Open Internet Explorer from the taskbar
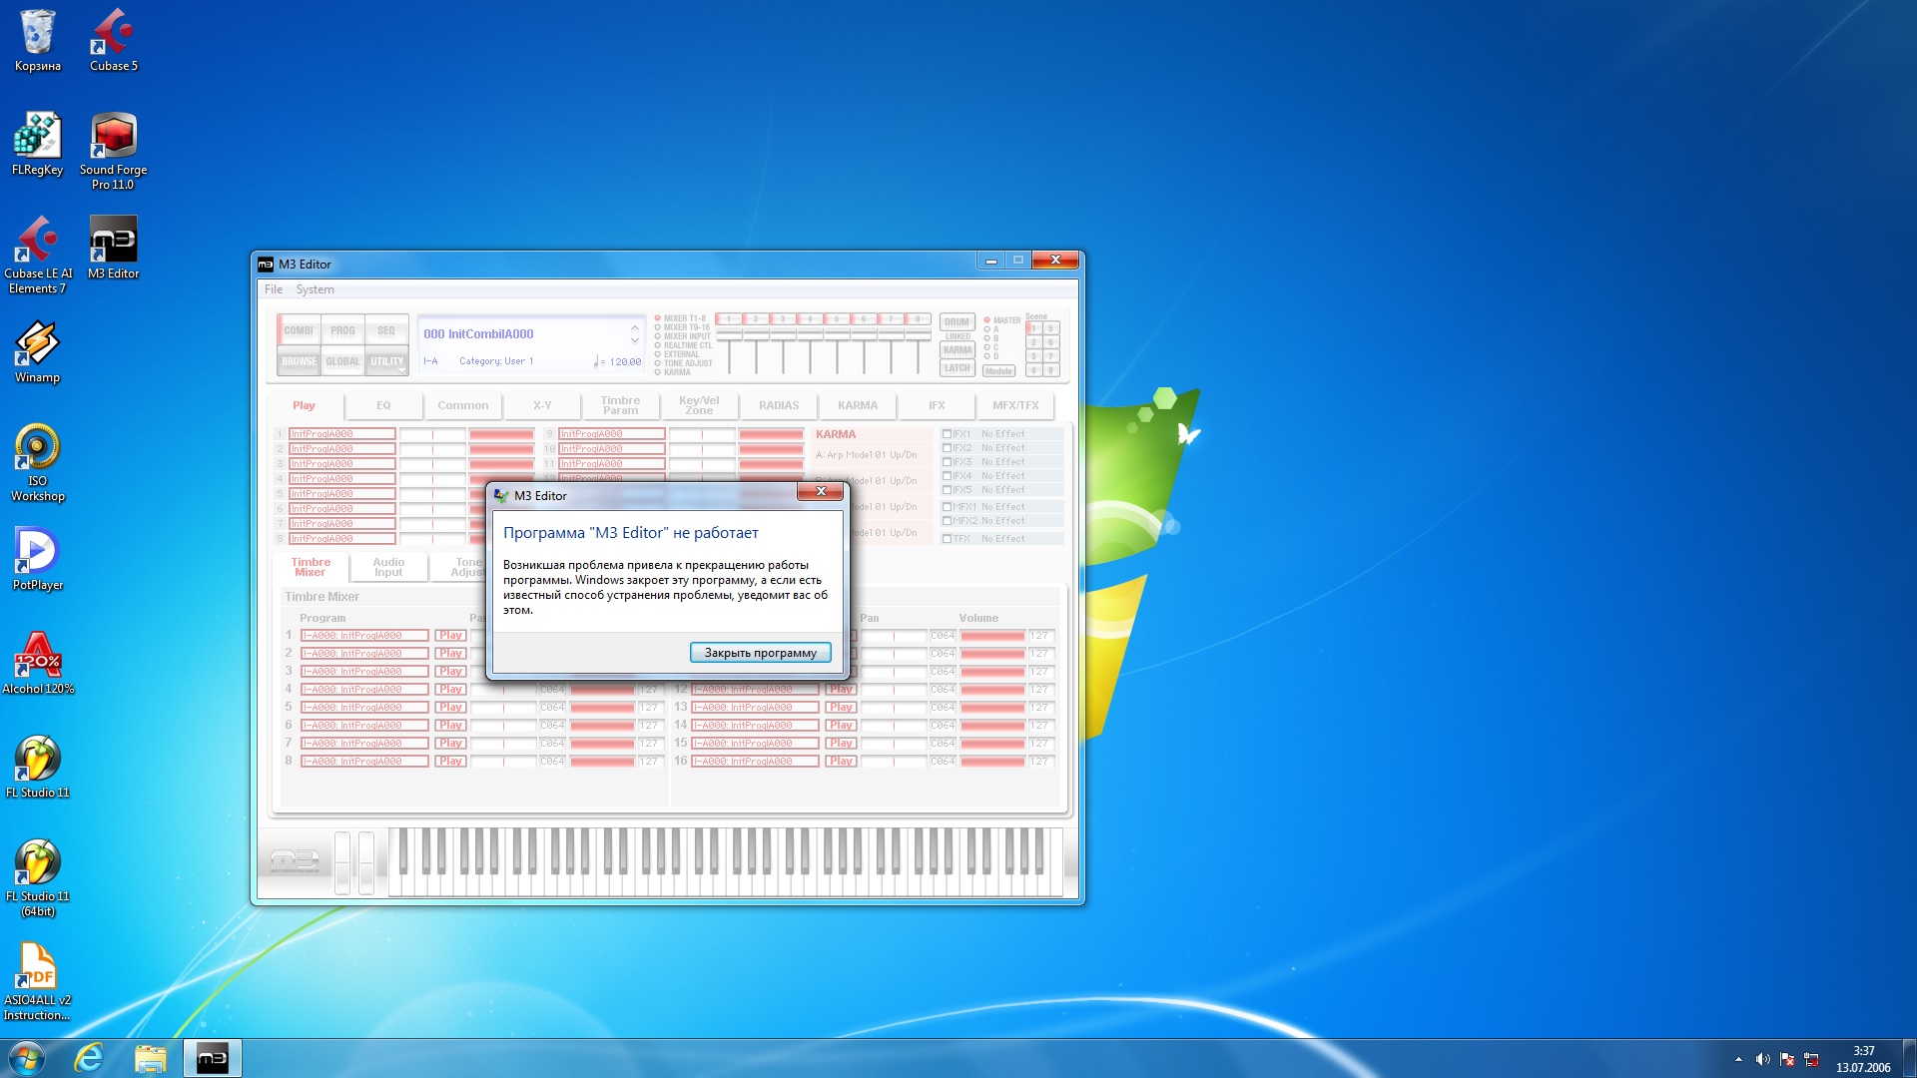Screen dimensions: 1917x1078 pos(89,1058)
